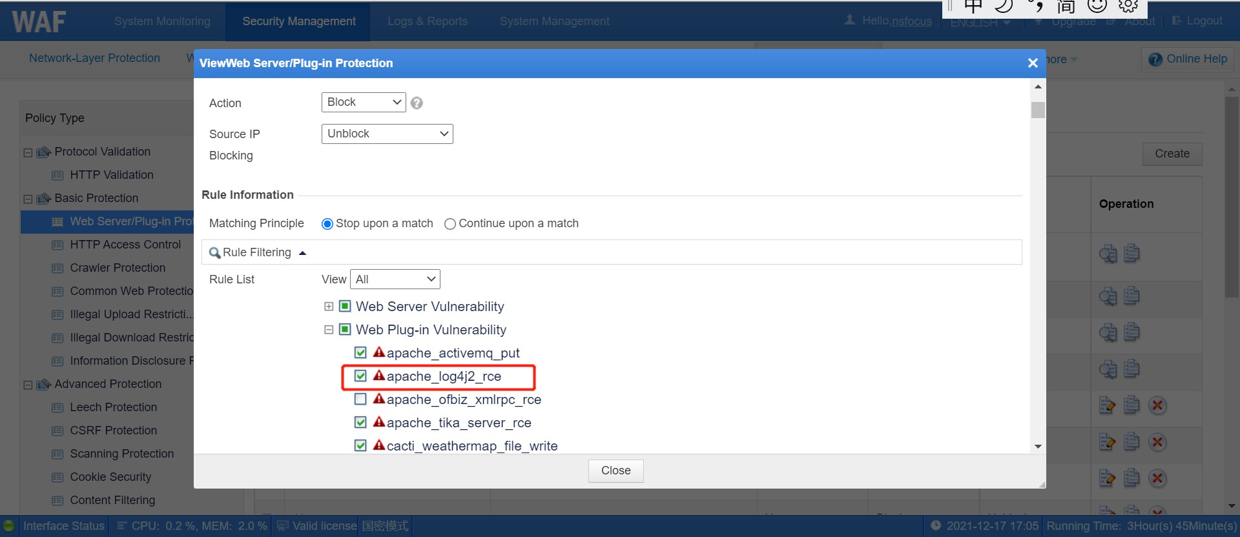Click the Online Help question icon
This screenshot has width=1240, height=537.
(1155, 59)
